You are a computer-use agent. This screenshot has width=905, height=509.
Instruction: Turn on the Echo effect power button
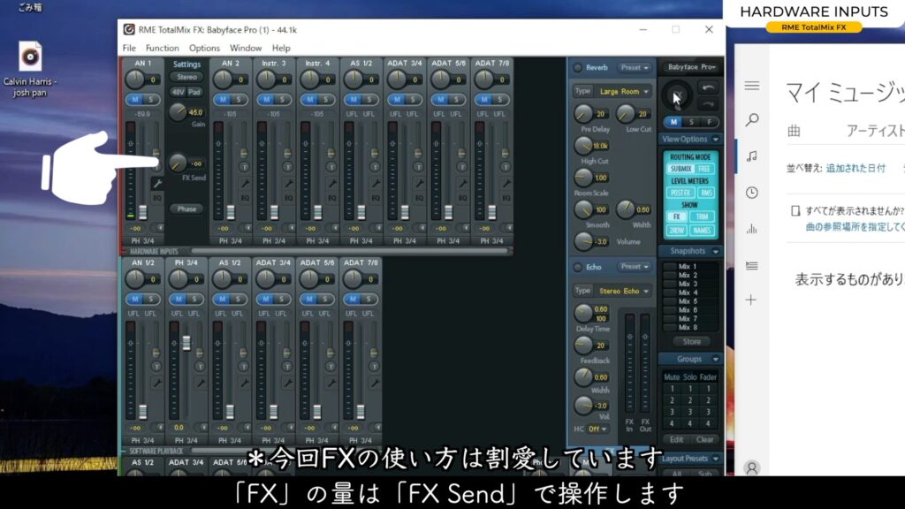[577, 267]
